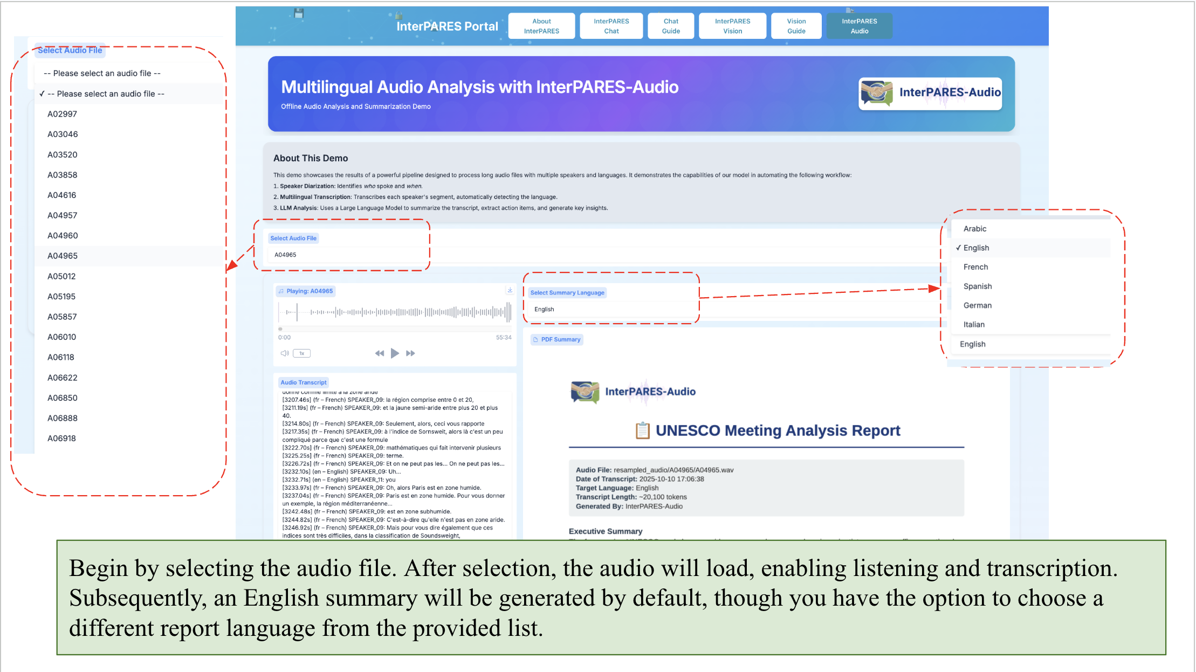Click the download audio icon
This screenshot has width=1196, height=672.
click(510, 290)
